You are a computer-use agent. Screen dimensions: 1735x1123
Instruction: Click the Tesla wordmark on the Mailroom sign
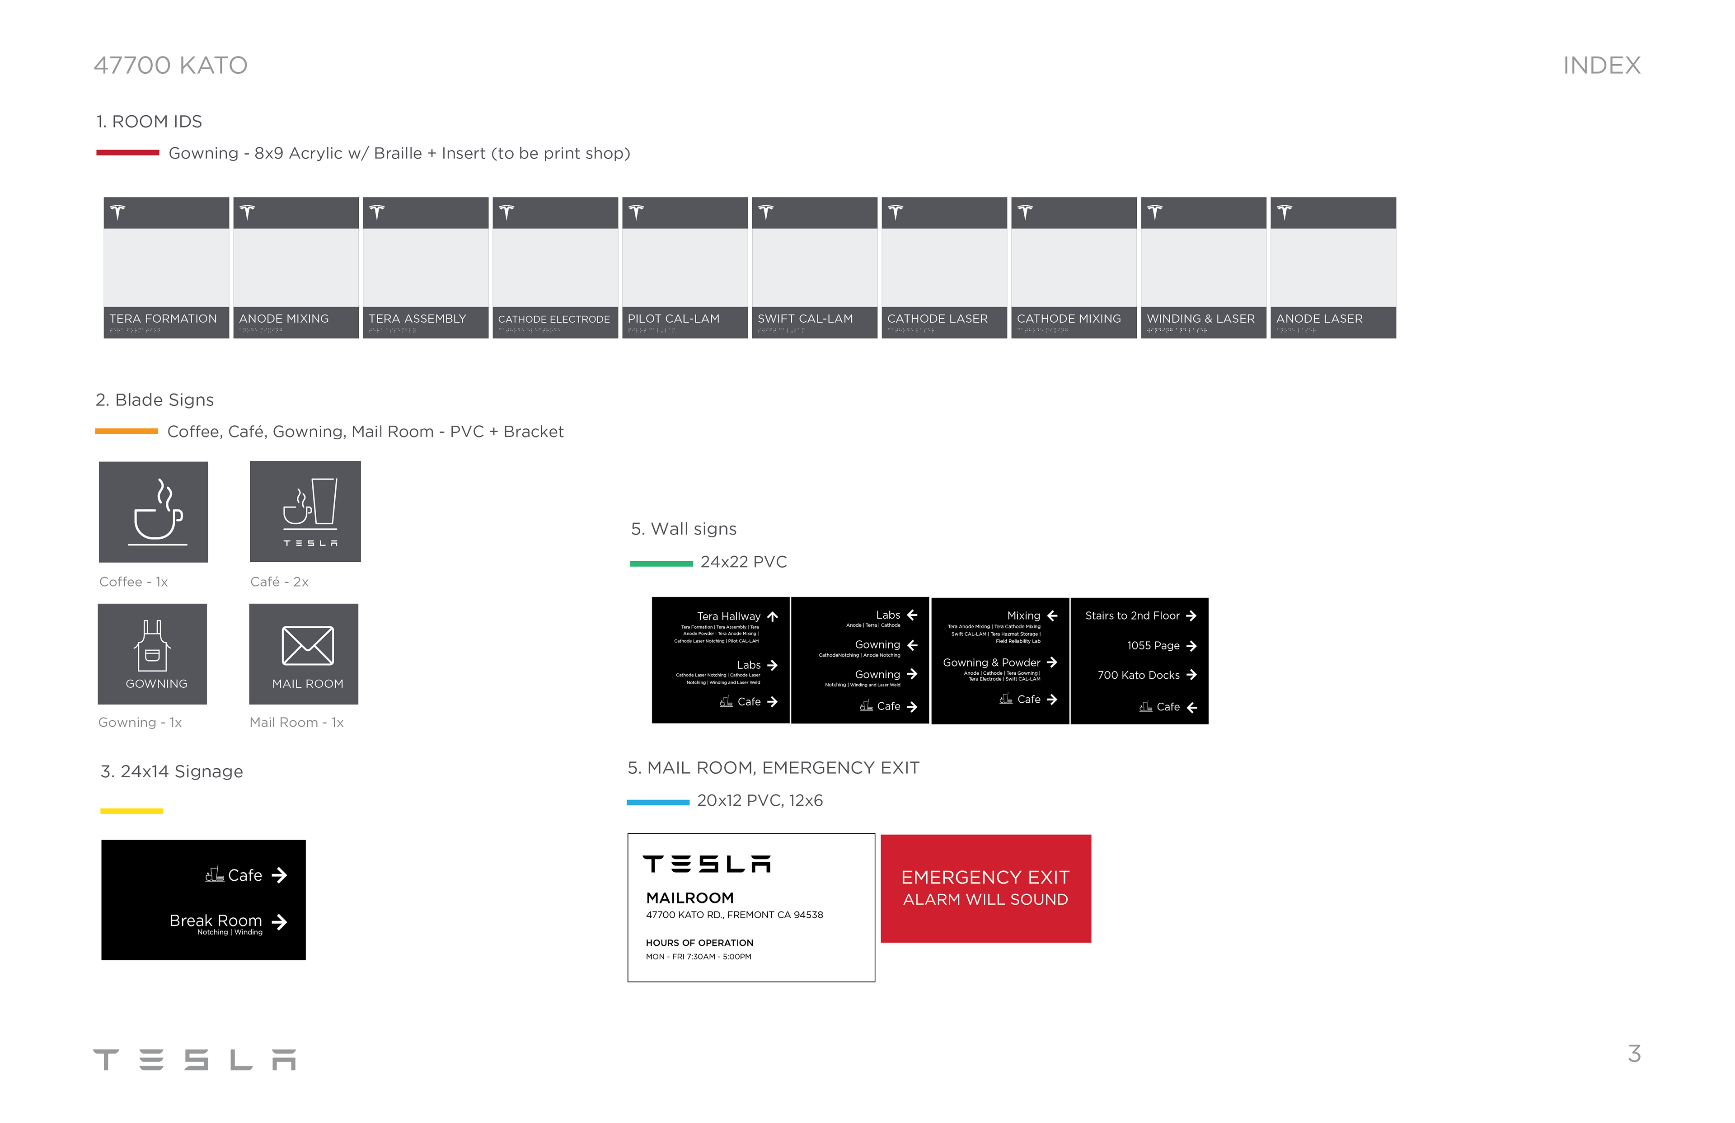pyautogui.click(x=707, y=864)
